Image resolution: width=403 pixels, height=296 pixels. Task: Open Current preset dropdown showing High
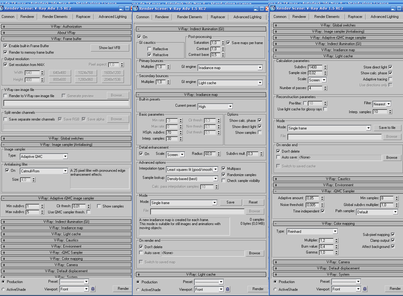pyautogui.click(x=215, y=106)
